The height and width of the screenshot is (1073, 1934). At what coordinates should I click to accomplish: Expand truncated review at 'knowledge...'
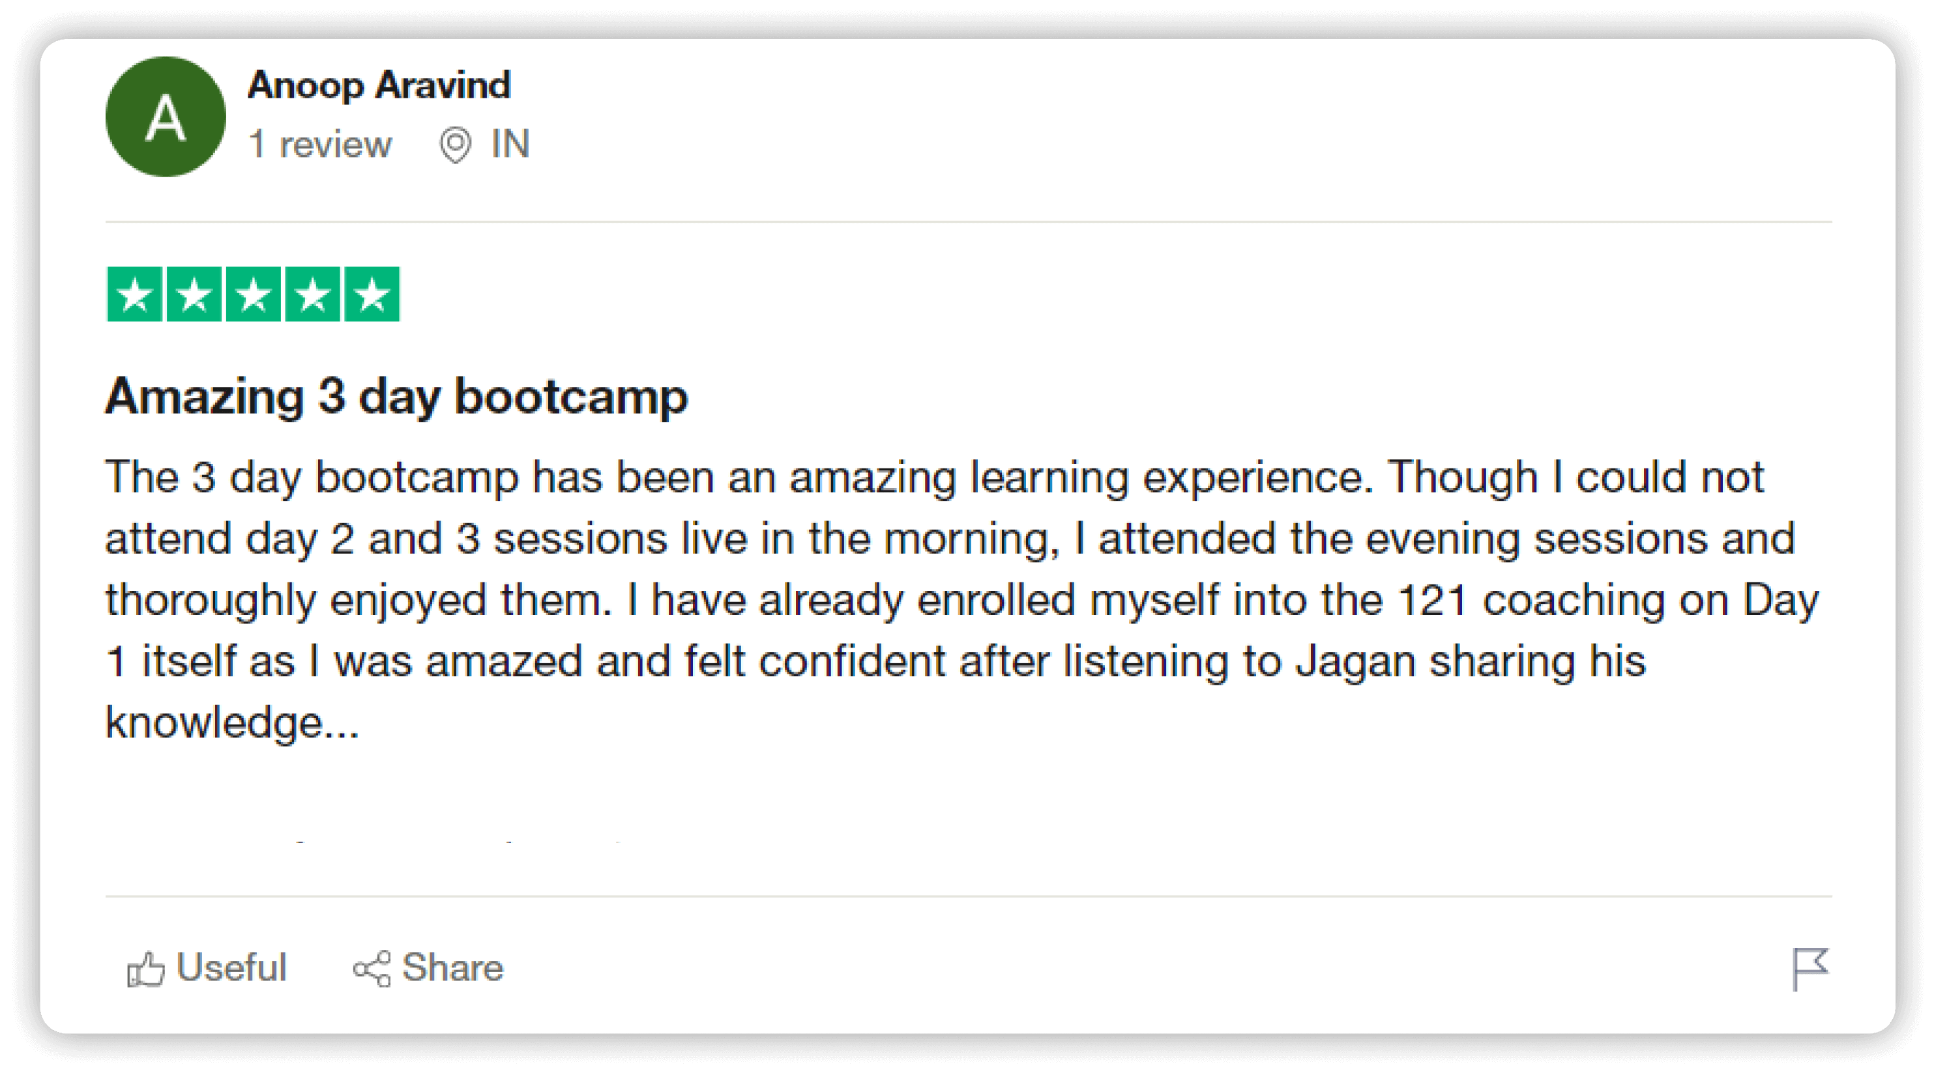pos(233,722)
